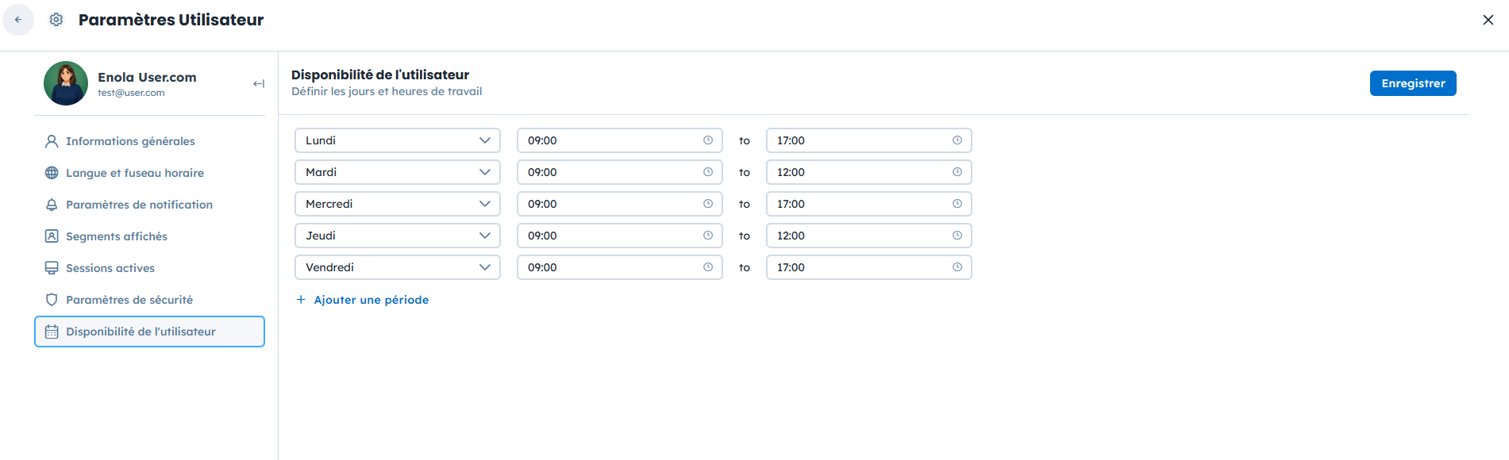Open Informations générales section

click(x=130, y=141)
